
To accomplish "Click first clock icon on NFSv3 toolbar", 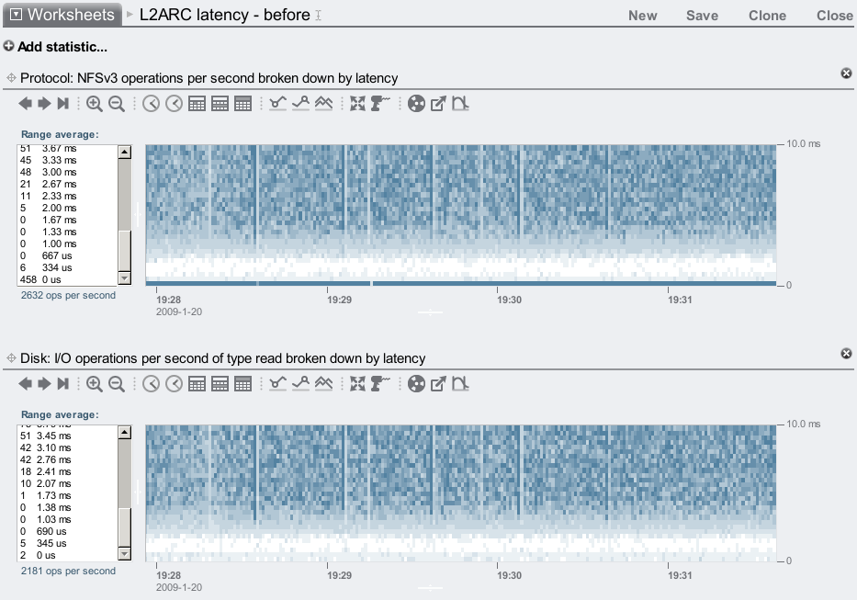I will click(x=152, y=105).
